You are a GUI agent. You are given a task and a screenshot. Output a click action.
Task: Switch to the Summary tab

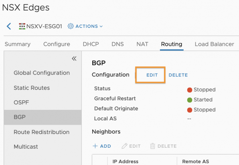coord(18,44)
